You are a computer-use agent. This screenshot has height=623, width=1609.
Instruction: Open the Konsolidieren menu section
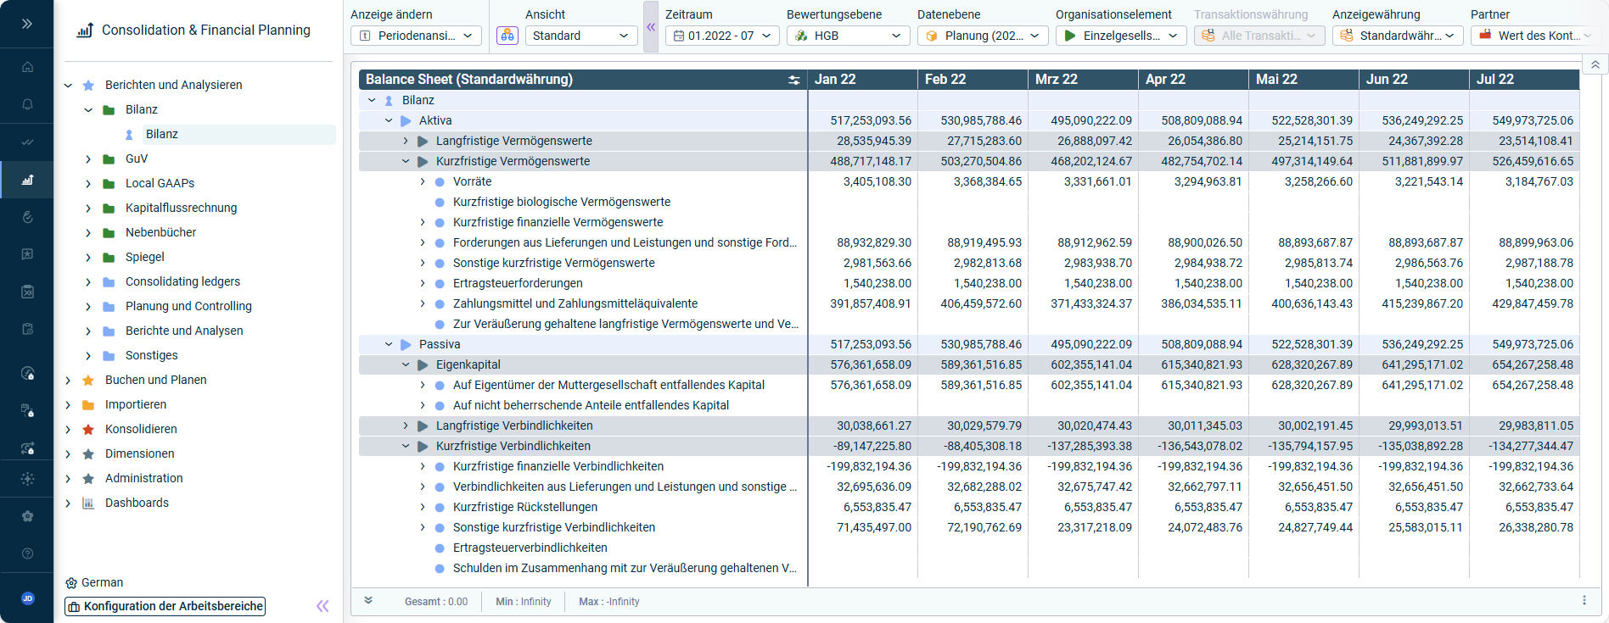(141, 429)
